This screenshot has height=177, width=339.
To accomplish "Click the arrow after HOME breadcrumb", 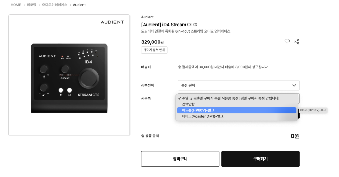I will 24,5.
